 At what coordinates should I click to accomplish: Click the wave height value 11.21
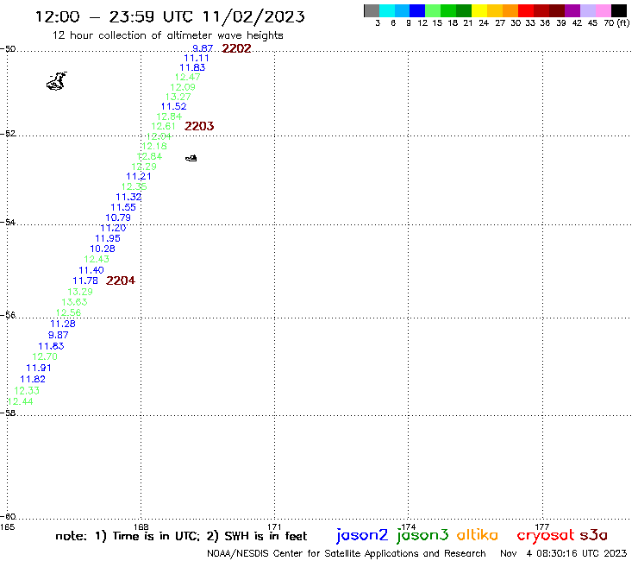pos(139,176)
